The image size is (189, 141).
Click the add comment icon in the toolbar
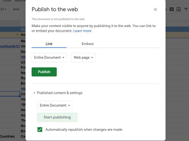(172, 9)
